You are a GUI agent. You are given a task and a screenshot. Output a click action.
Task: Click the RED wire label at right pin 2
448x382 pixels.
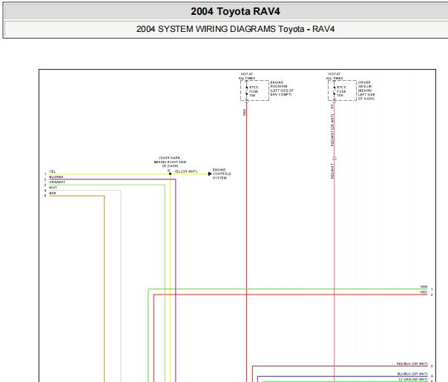click(424, 292)
